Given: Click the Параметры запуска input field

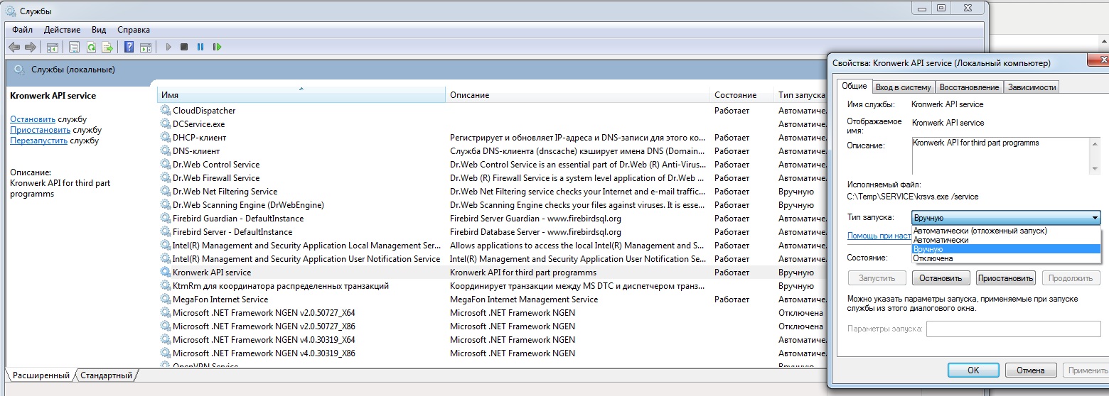Looking at the screenshot, I should pos(1014,329).
